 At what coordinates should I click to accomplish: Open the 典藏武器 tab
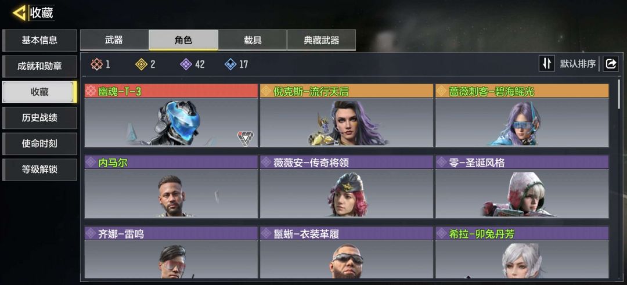click(322, 40)
